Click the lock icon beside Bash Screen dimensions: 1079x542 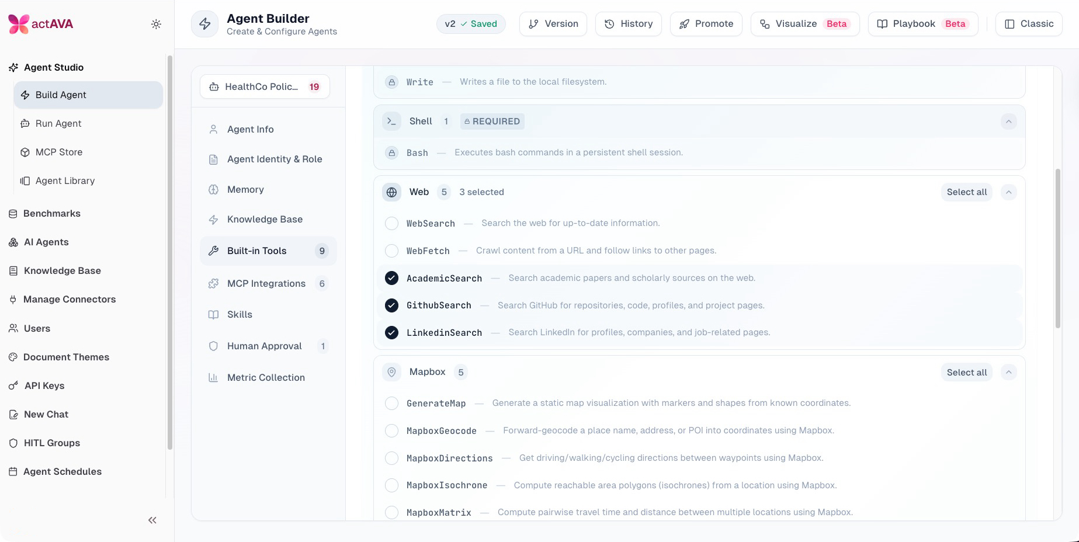(391, 152)
